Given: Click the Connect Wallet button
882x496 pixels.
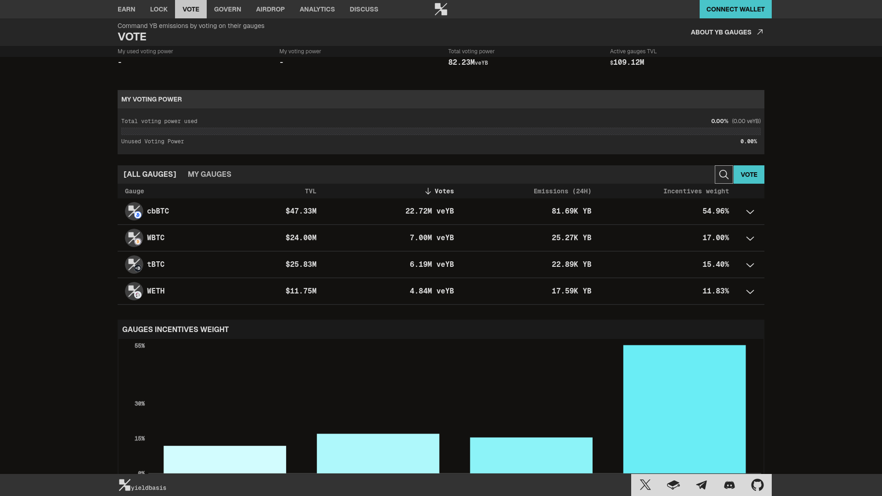Looking at the screenshot, I should [x=735, y=9].
